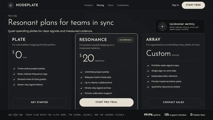The image size is (213, 120).
Task: Click the START FREE button
Action: pyautogui.click(x=193, y=5)
